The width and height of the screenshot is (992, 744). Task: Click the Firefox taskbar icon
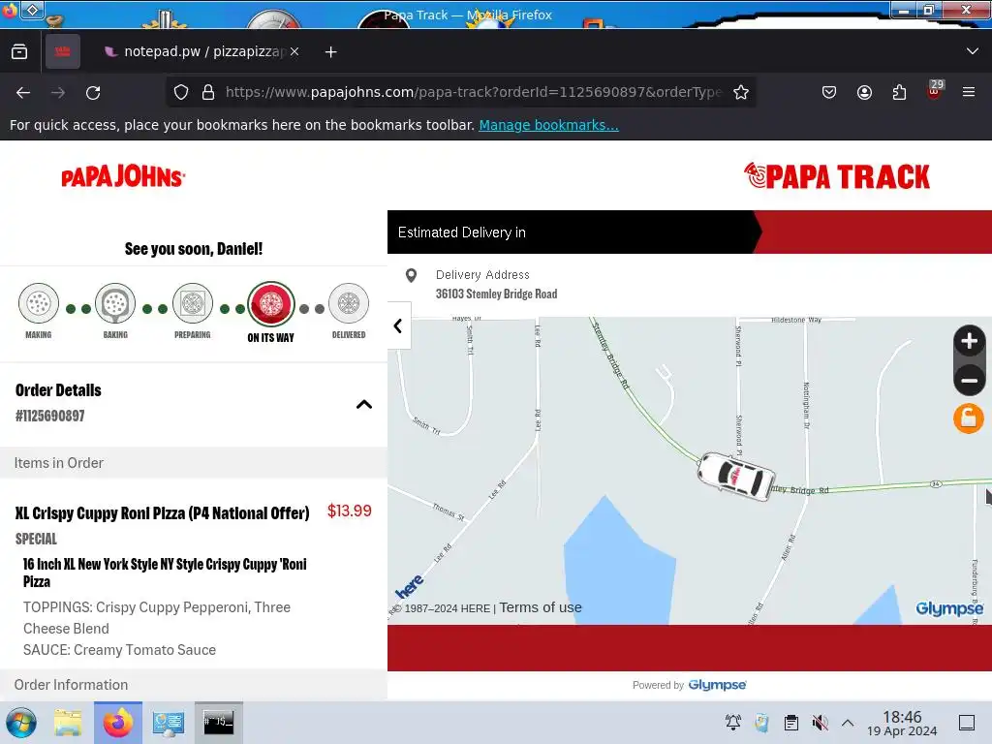[x=118, y=723]
